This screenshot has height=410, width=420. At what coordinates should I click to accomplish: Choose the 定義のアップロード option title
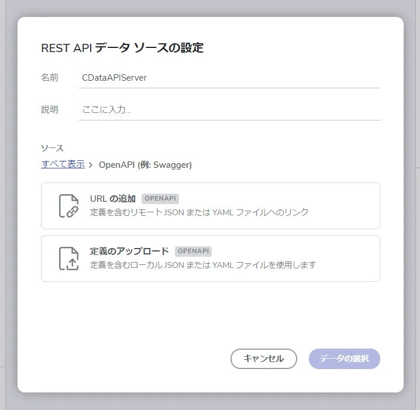(129, 251)
